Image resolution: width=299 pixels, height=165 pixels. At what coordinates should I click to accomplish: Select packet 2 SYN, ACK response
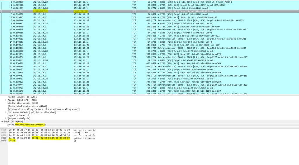point(149,5)
